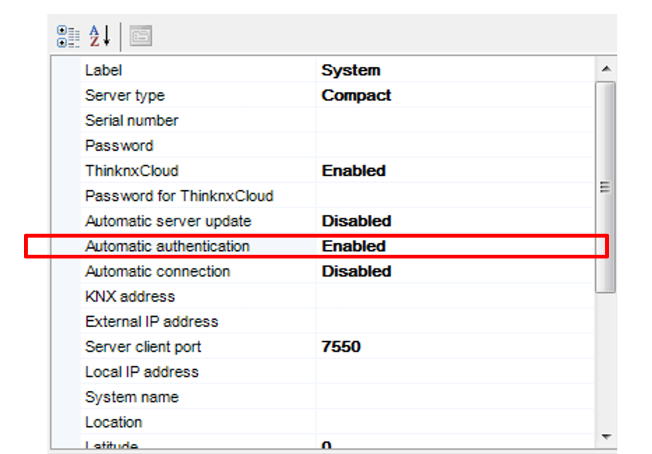Click the scrollbar down arrow

[x=606, y=437]
